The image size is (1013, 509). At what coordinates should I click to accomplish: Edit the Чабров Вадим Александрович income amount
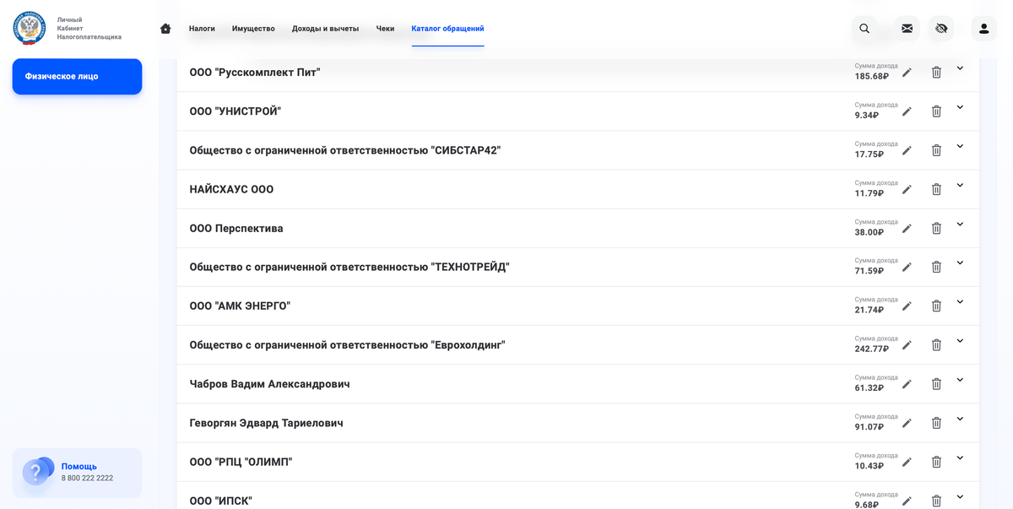tap(907, 383)
